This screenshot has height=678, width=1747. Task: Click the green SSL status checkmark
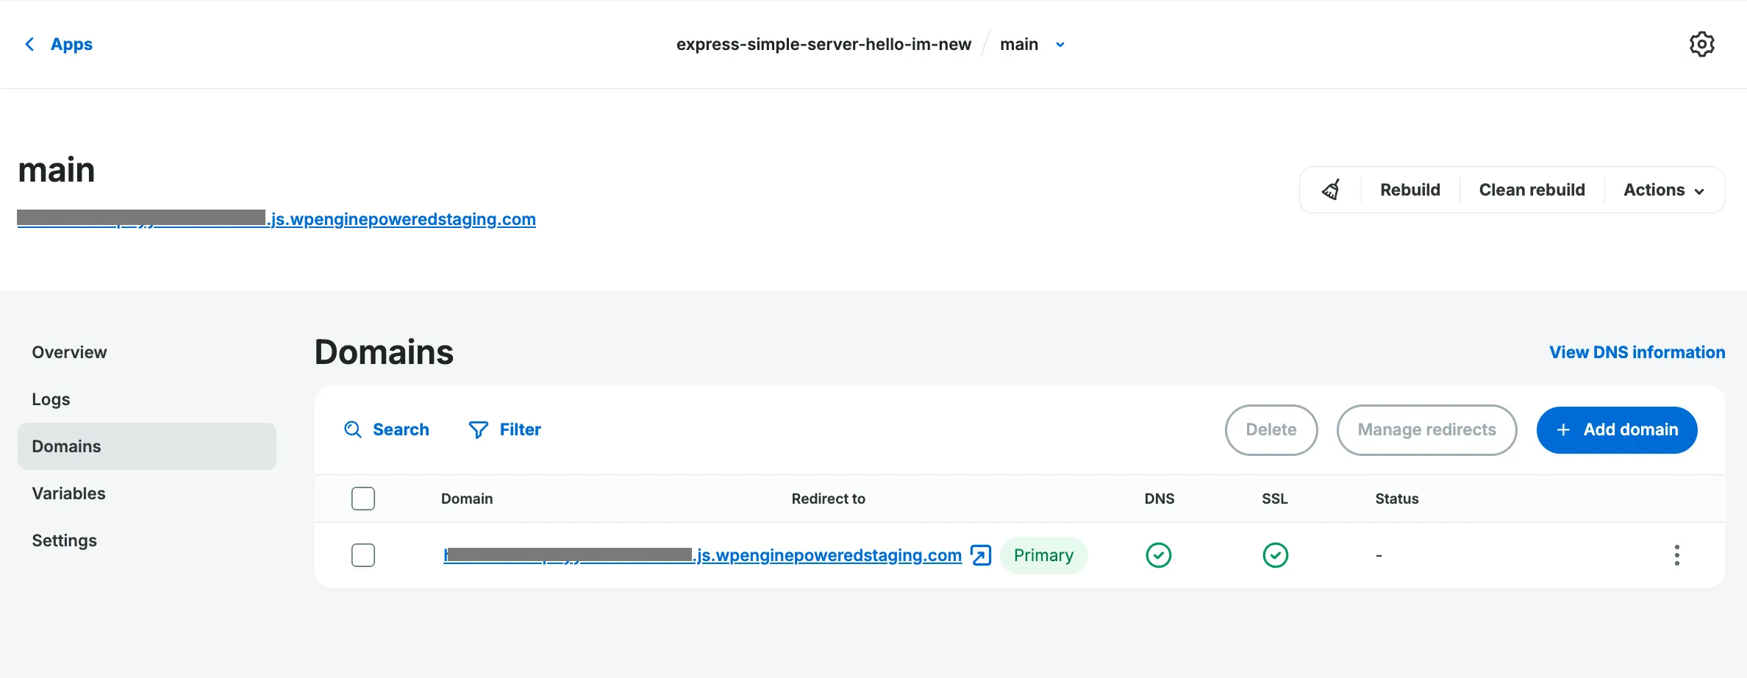1276,555
